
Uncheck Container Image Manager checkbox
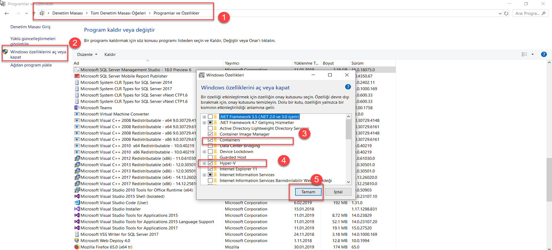pyautogui.click(x=210, y=134)
